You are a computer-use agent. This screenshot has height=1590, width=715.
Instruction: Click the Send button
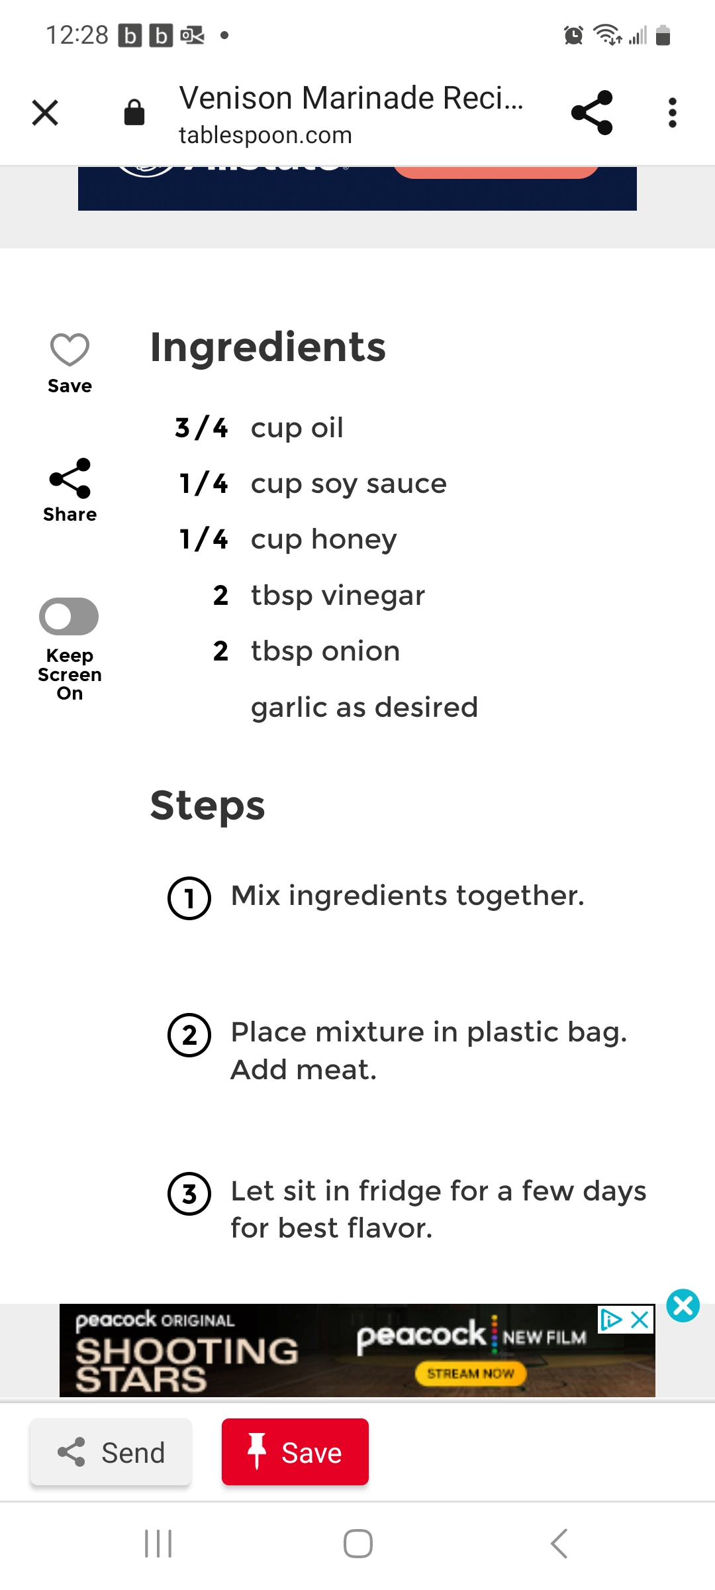111,1452
